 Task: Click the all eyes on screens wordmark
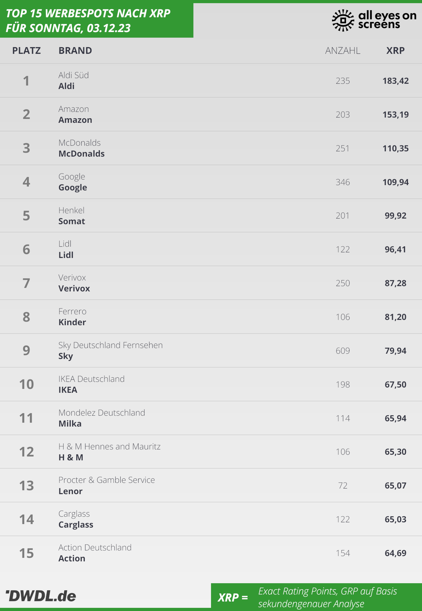click(x=387, y=20)
